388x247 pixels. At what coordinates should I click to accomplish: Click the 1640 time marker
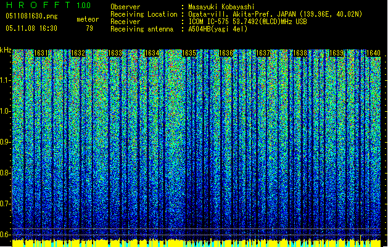[373, 53]
